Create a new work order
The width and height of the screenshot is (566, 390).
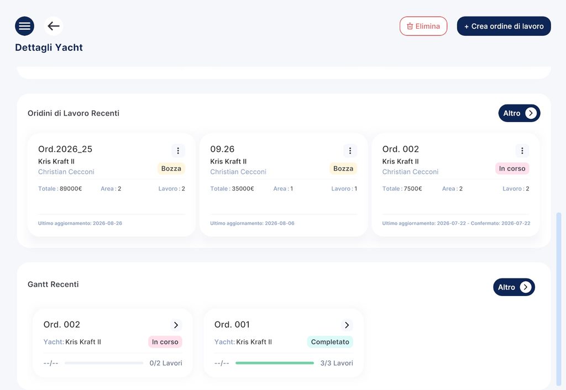504,26
